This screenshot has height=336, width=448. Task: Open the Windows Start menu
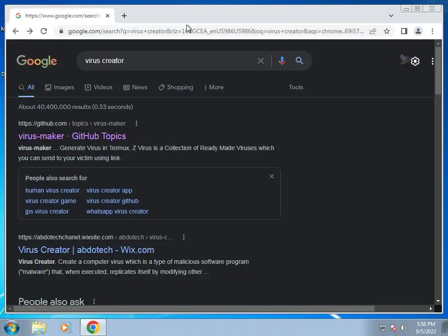click(11, 327)
